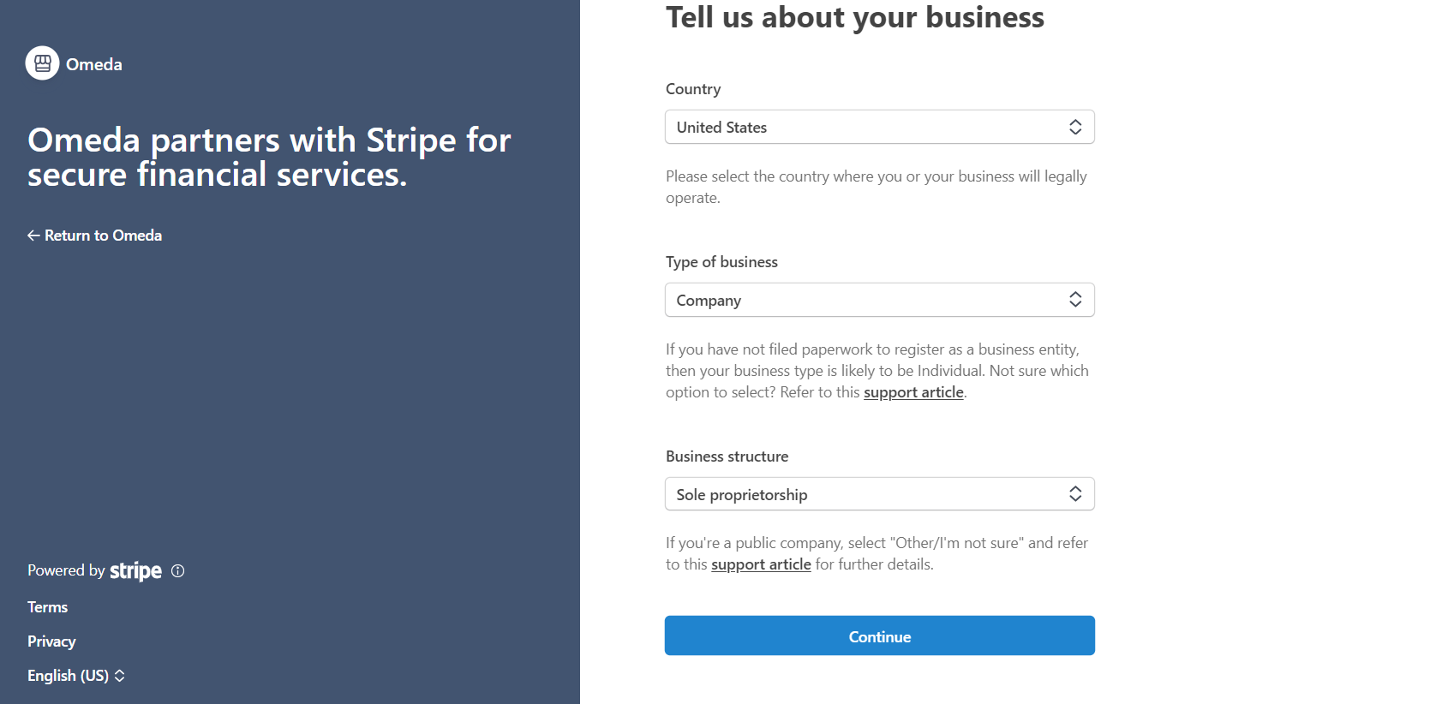1442x704 pixels.
Task: Click the info icon beside Stripe logo
Action: click(178, 571)
